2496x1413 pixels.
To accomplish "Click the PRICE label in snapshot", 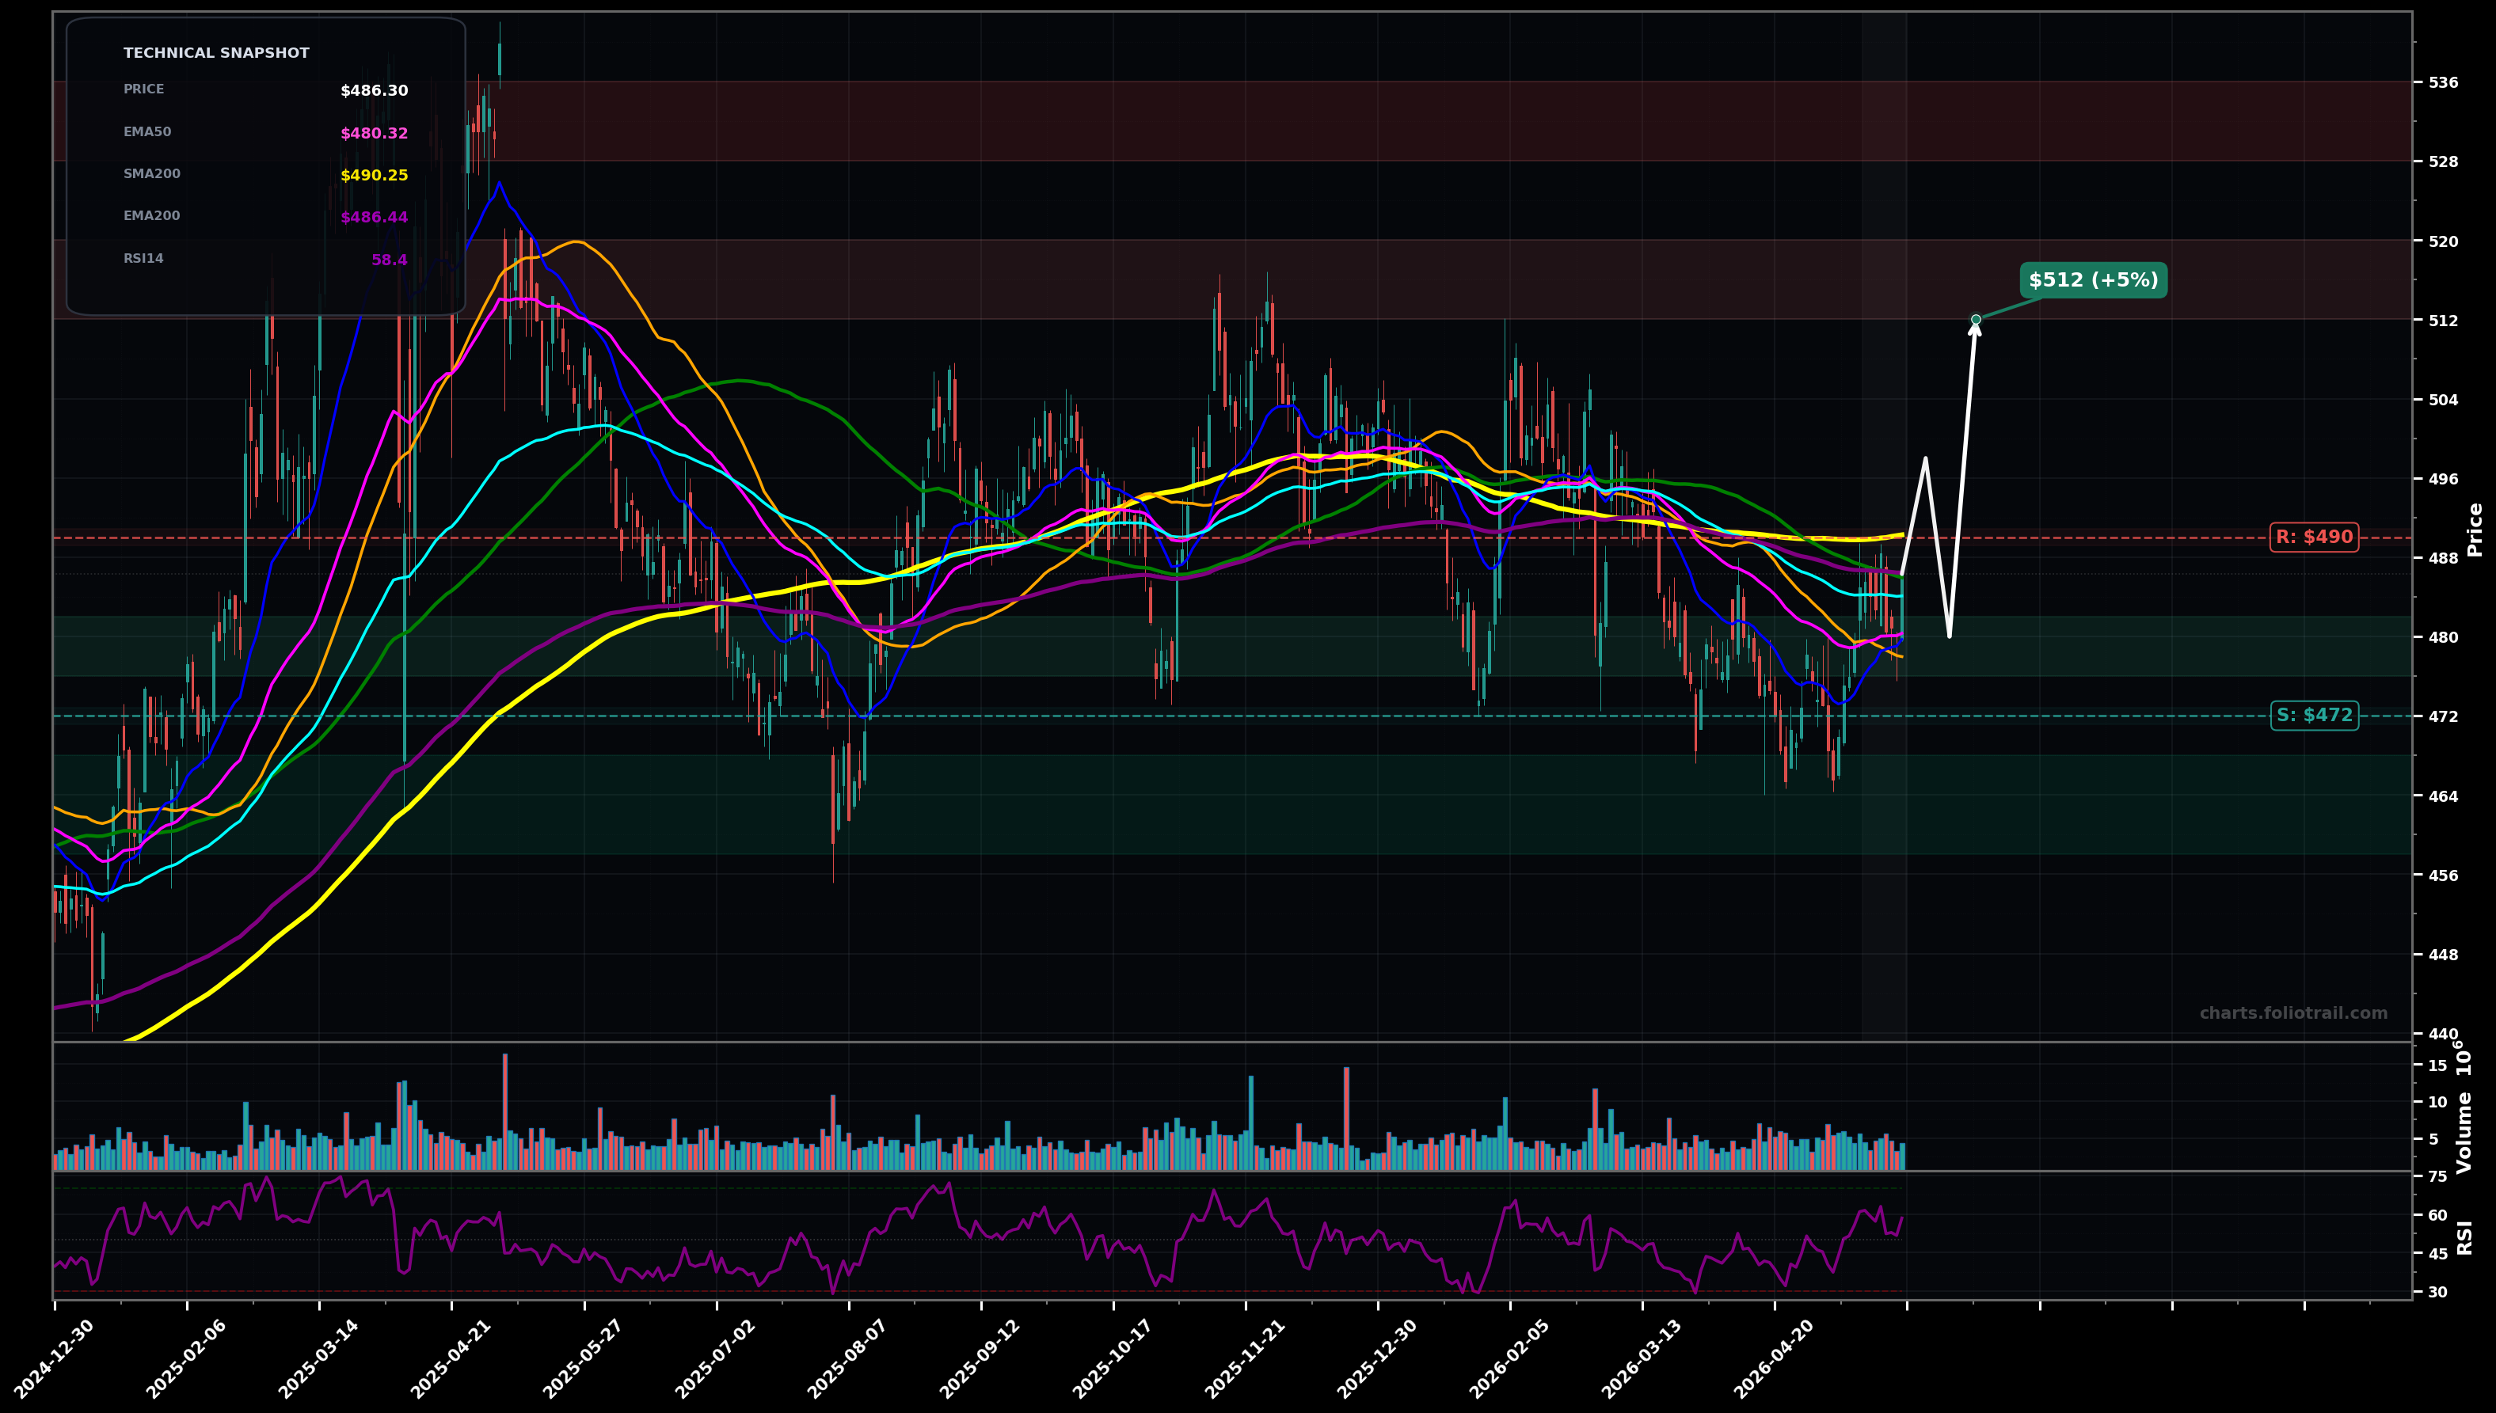I will 143,89.
